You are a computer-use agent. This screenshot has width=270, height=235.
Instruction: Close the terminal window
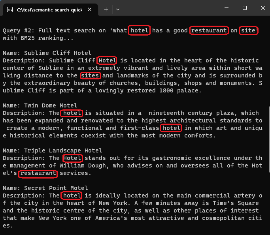click(x=263, y=8)
